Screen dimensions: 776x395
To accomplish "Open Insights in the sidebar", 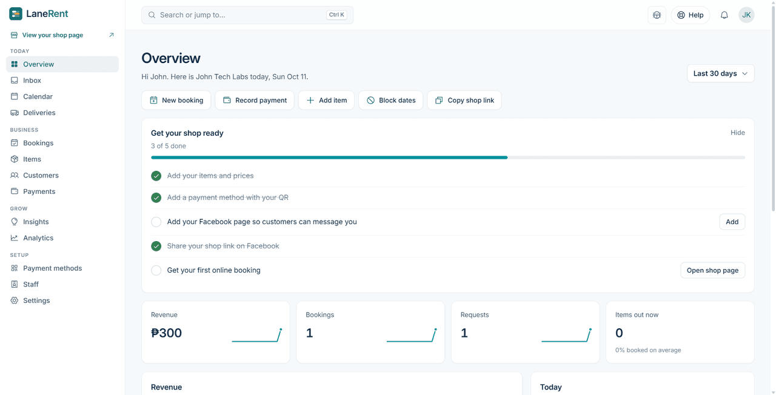I will tap(62, 222).
